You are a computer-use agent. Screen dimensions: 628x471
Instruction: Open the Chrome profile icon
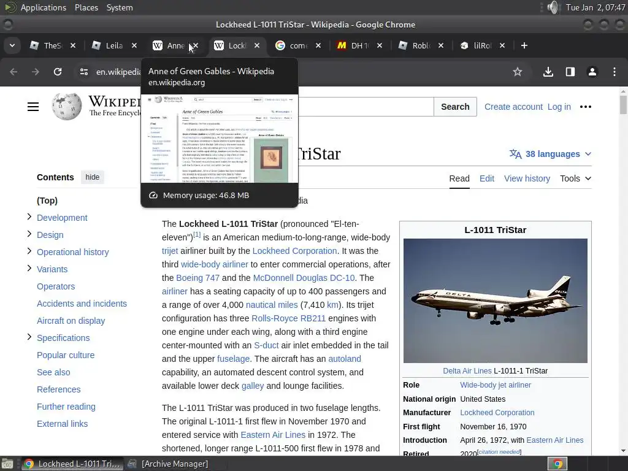click(x=592, y=72)
